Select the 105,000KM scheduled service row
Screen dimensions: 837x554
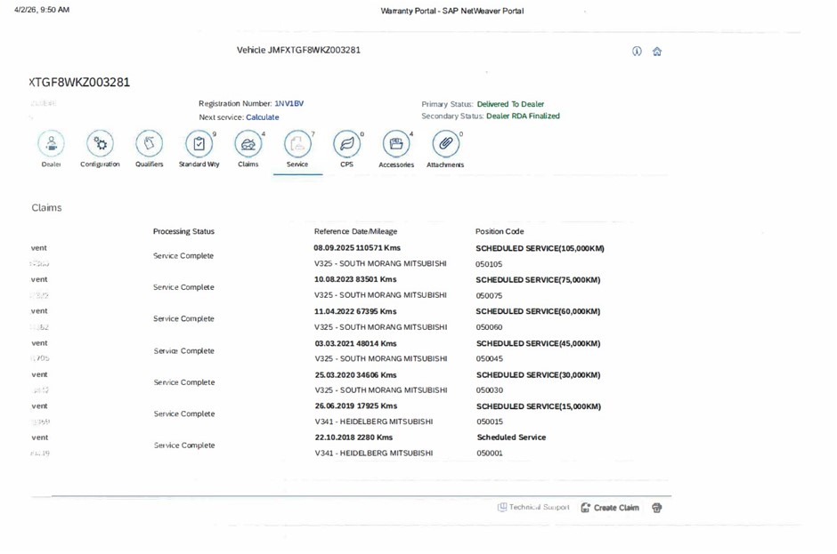(x=540, y=249)
